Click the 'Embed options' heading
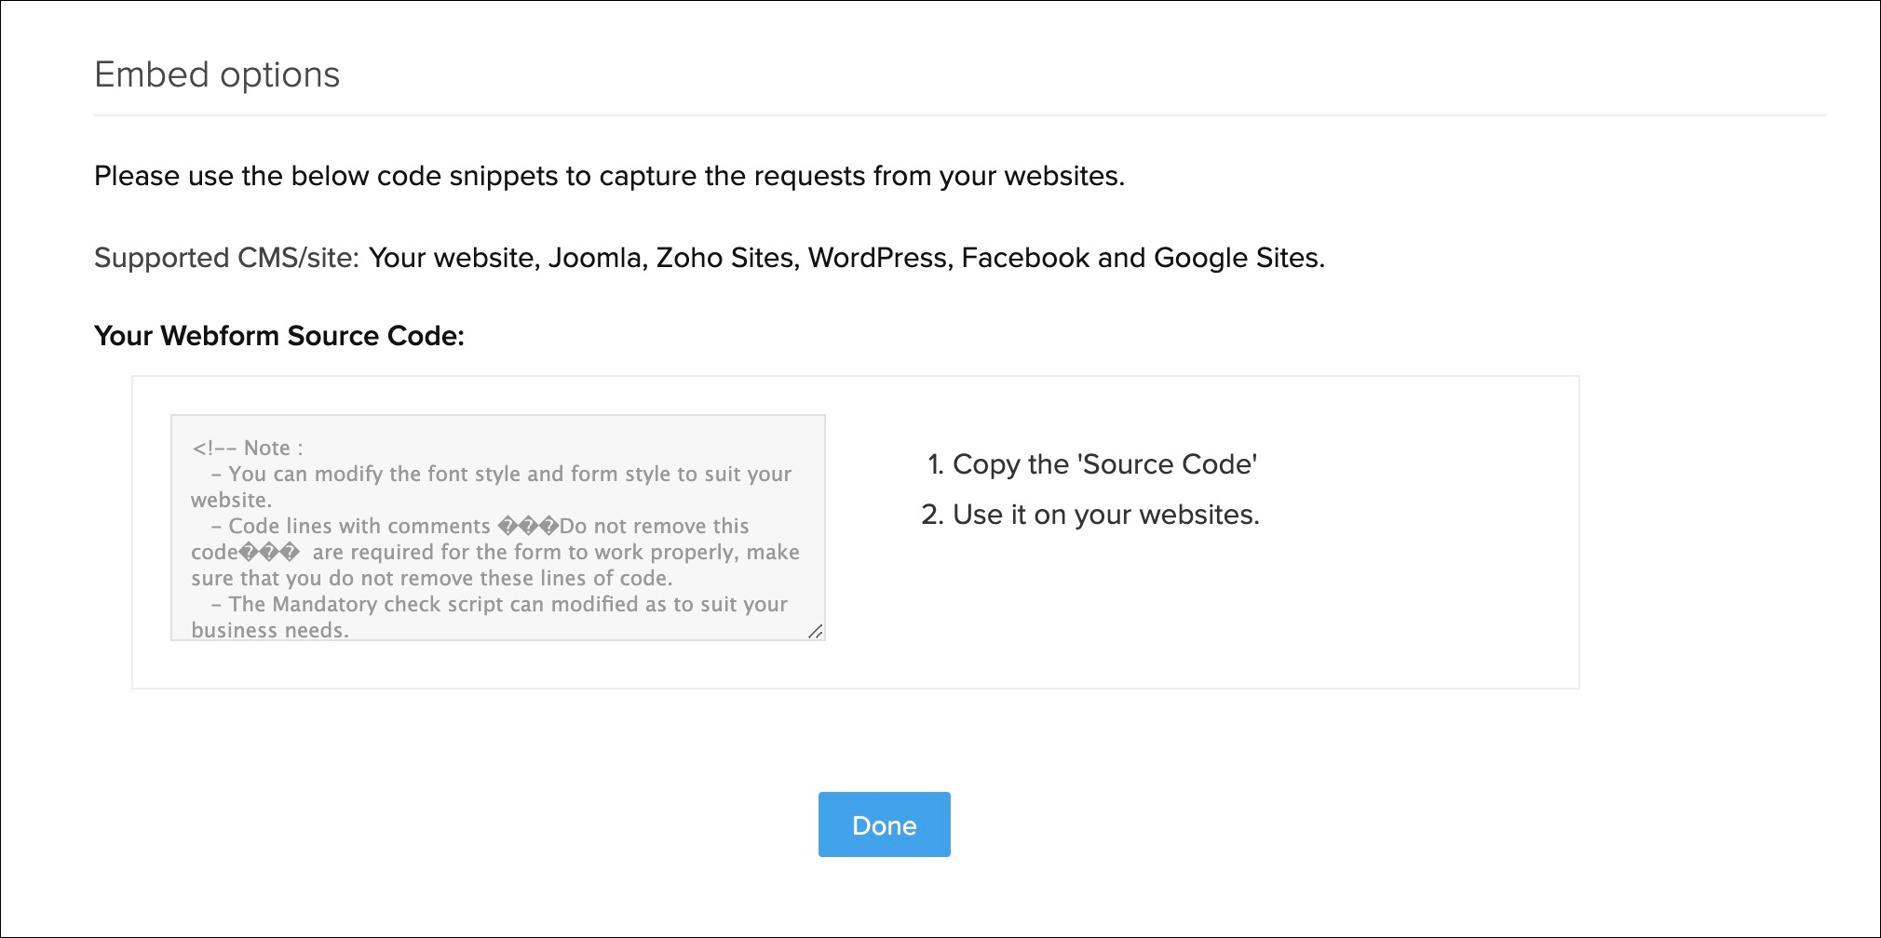Viewport: 1881px width, 938px height. (217, 74)
